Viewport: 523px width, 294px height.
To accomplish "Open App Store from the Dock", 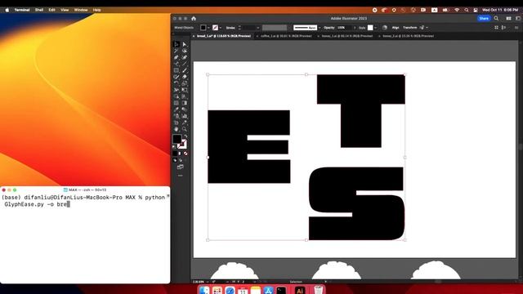I will [x=269, y=291].
